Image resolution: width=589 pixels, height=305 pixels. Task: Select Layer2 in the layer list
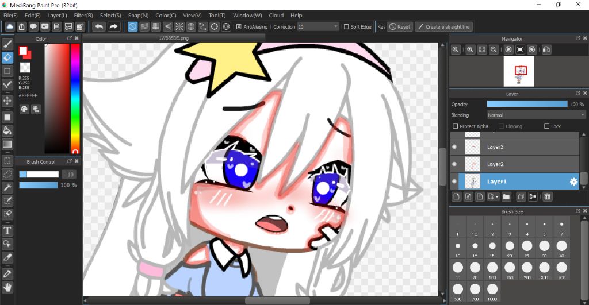pyautogui.click(x=515, y=164)
